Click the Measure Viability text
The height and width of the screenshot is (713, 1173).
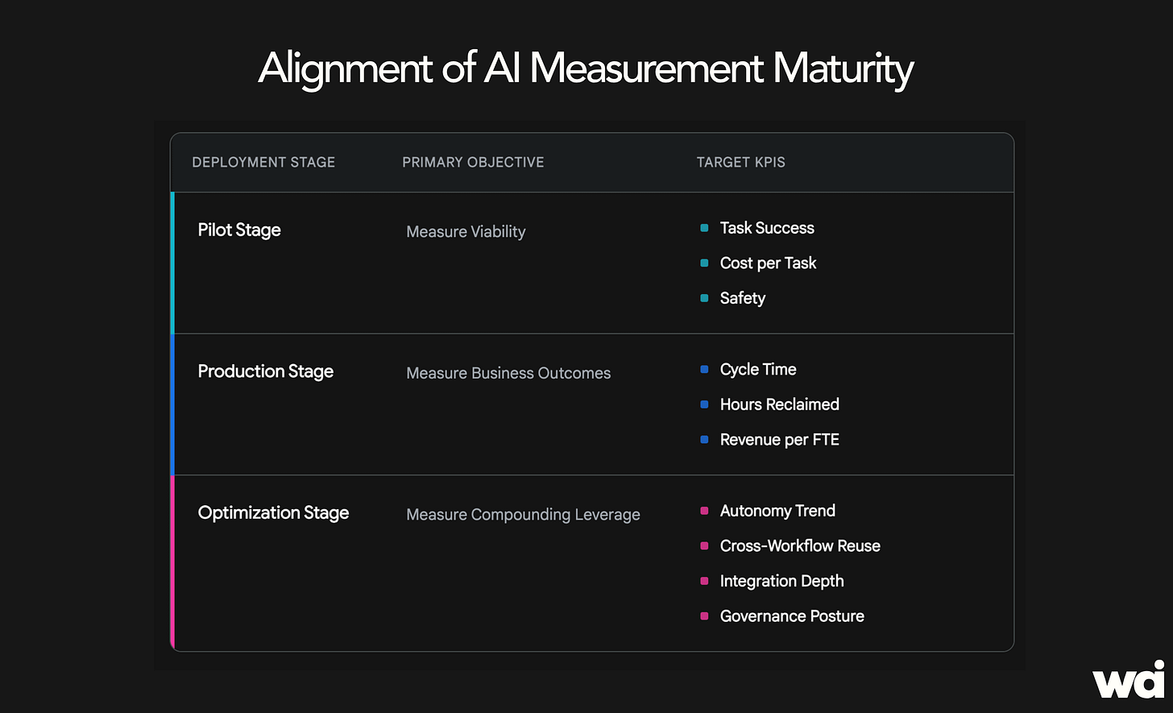pyautogui.click(x=466, y=232)
